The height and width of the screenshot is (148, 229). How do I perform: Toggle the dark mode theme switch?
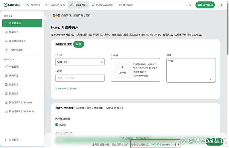coord(220,5)
